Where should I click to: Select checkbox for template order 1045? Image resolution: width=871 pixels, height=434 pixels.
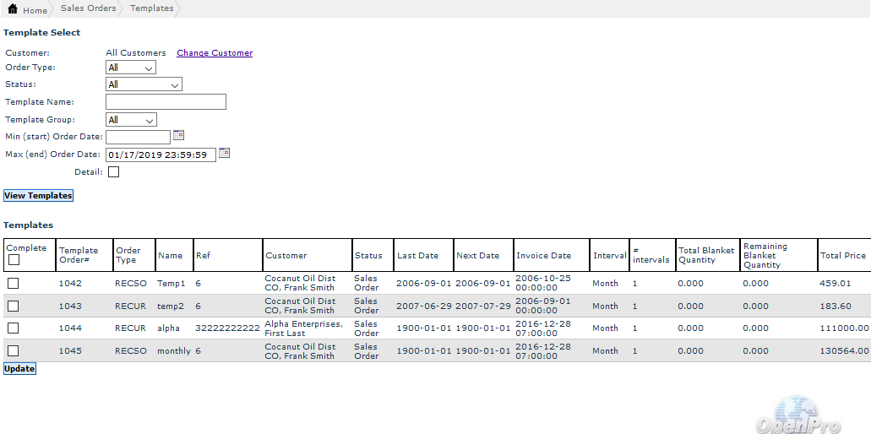click(x=14, y=350)
